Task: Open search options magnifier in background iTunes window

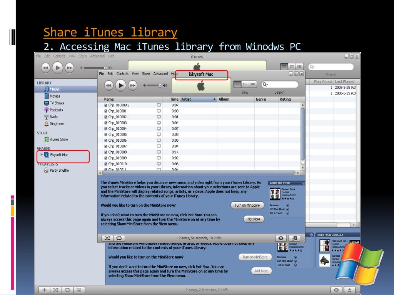Action: (312, 67)
